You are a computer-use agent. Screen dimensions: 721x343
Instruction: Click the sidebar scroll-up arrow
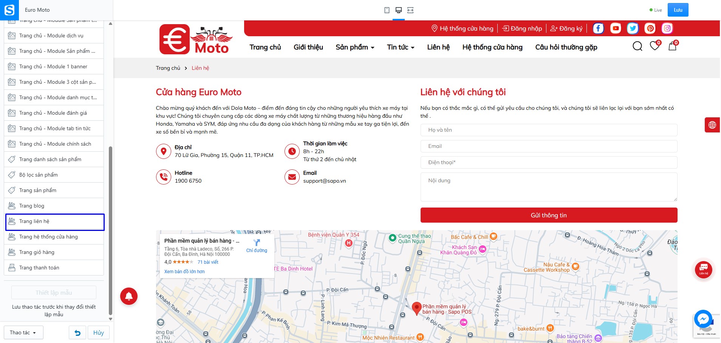[x=110, y=24]
